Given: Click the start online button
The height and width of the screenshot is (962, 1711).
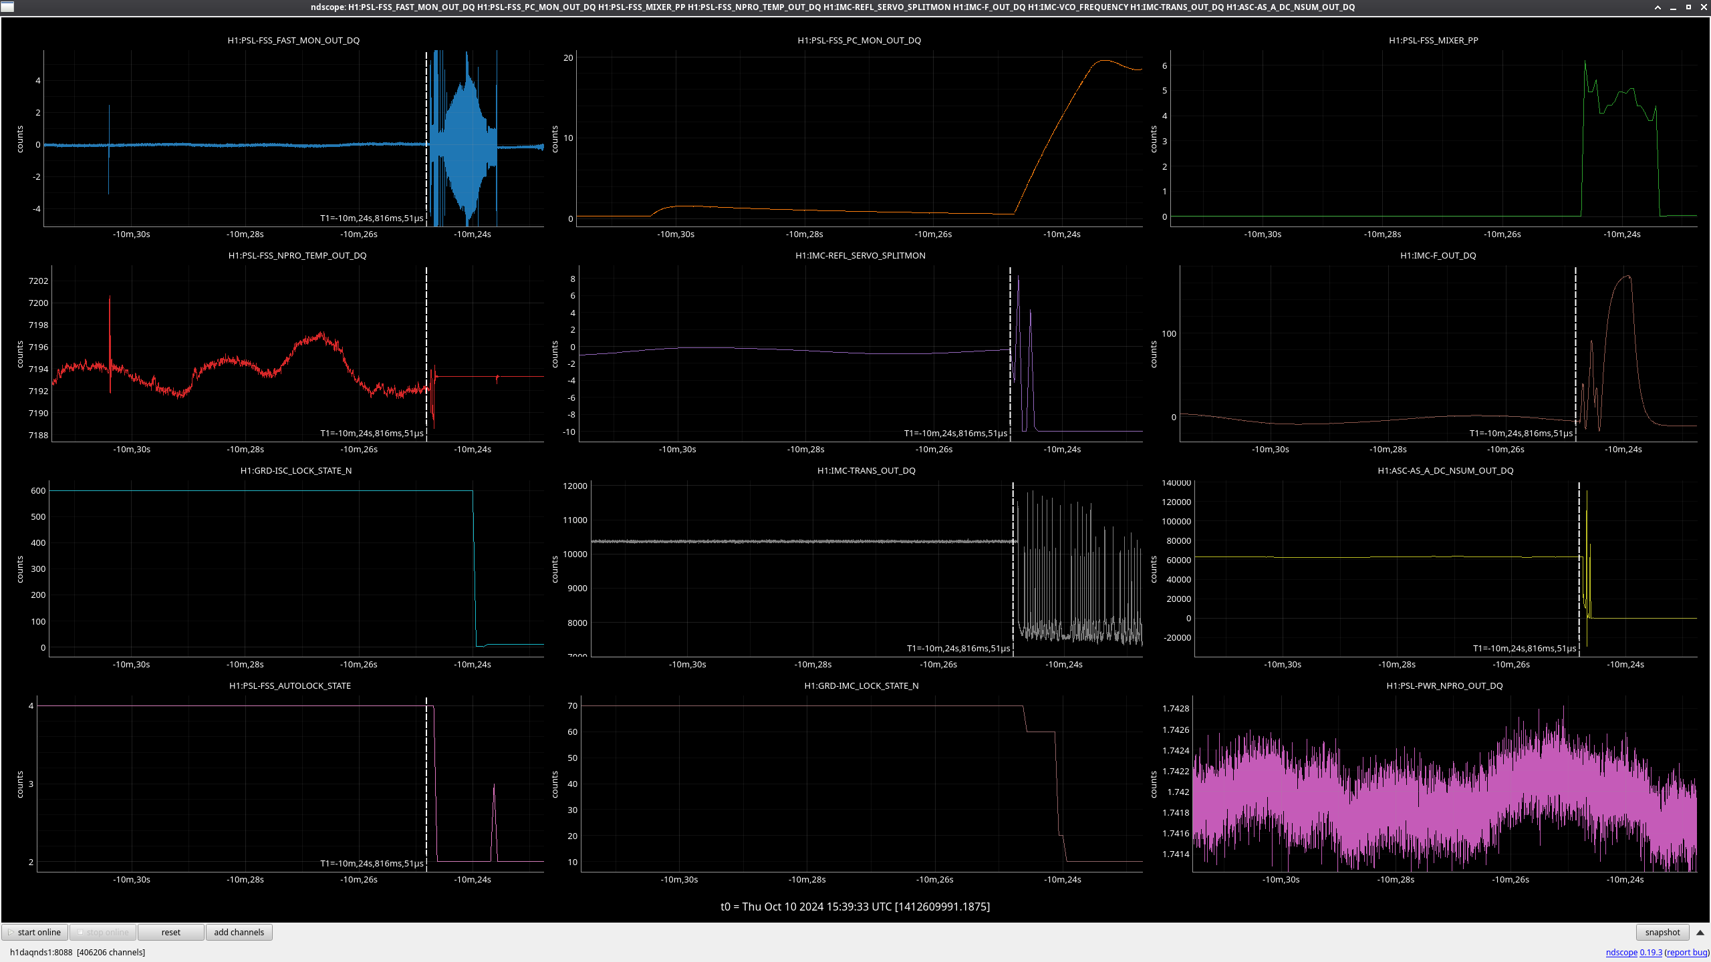Looking at the screenshot, I should (x=35, y=932).
